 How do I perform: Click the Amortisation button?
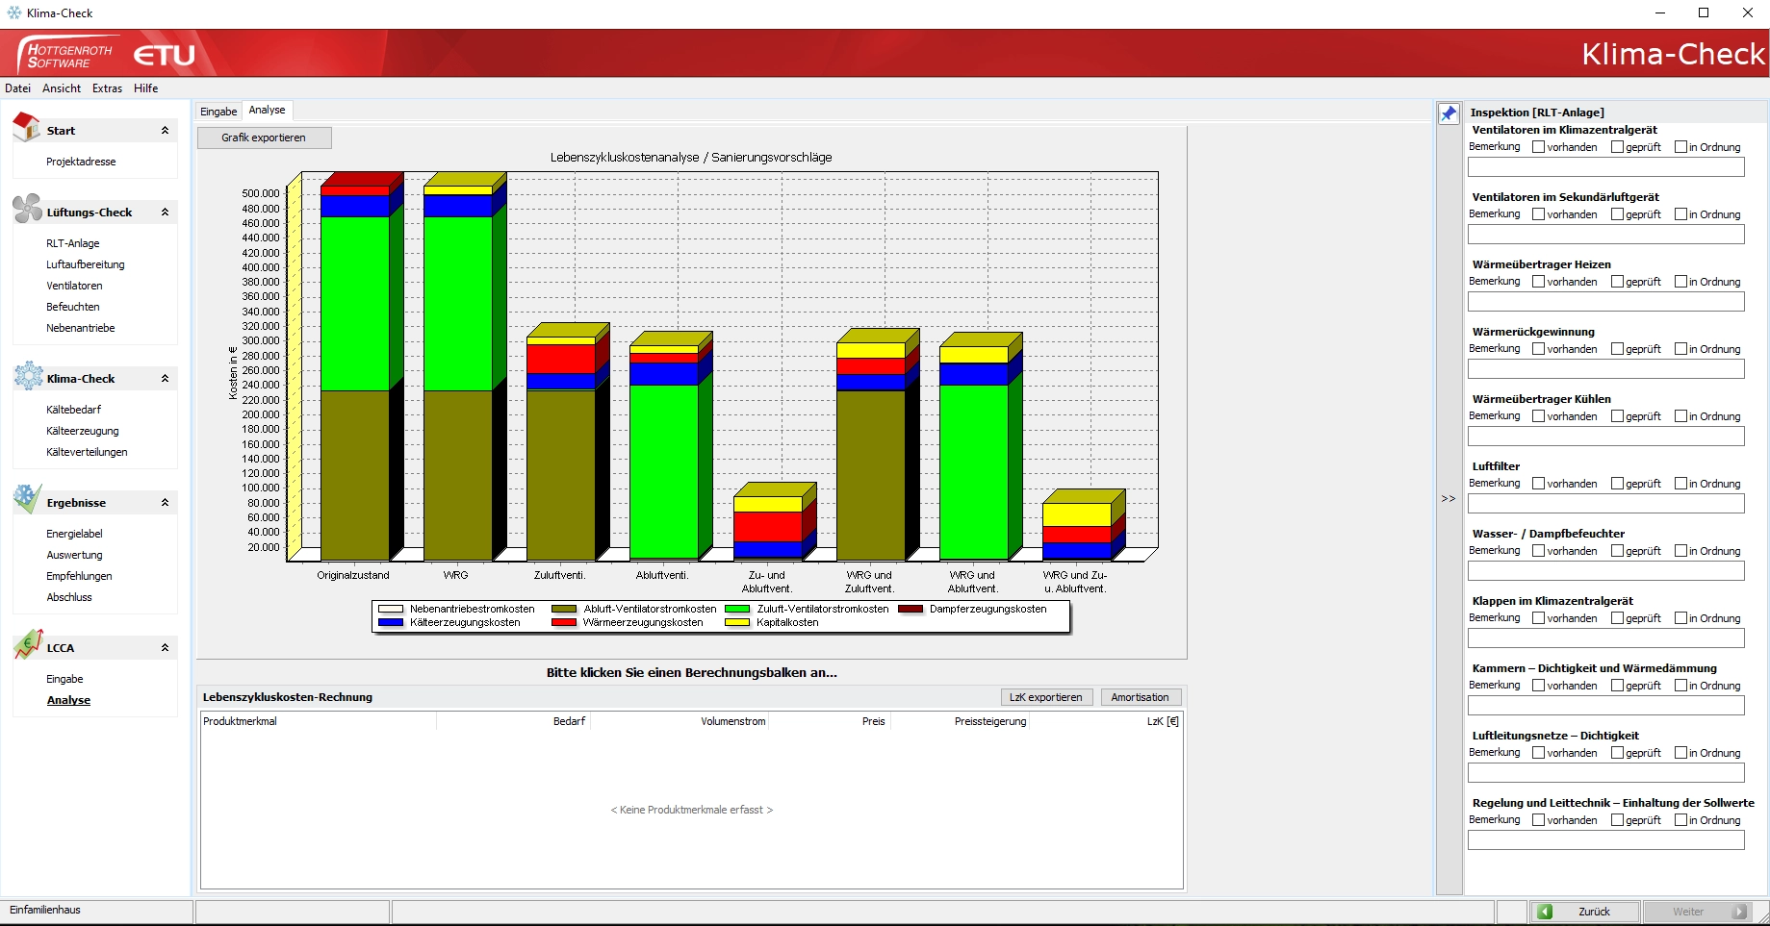click(x=1140, y=697)
